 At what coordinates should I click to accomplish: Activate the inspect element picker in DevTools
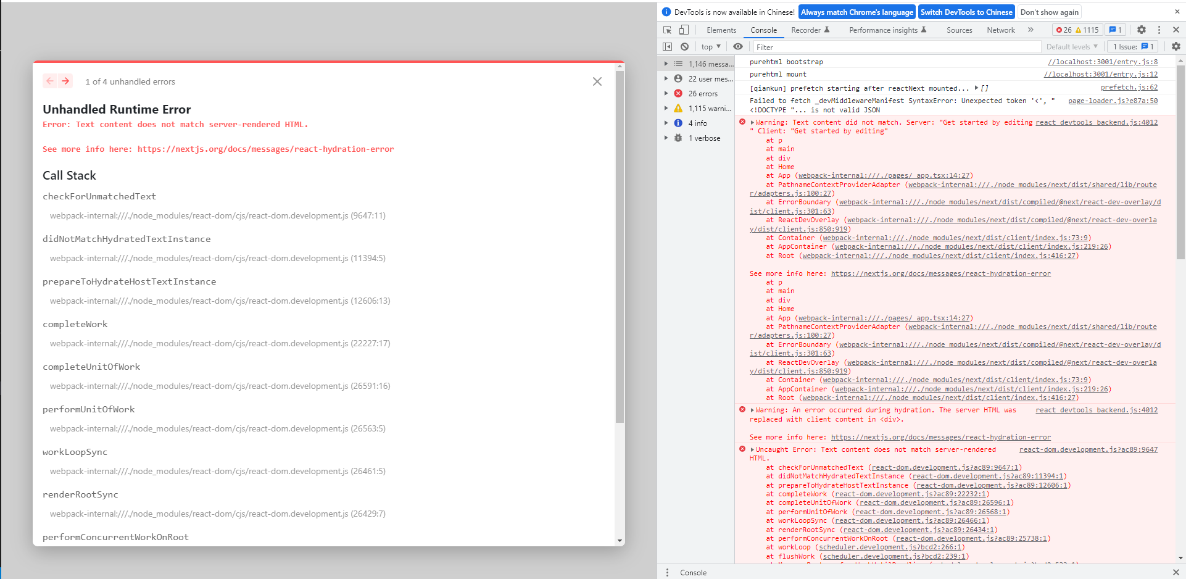[667, 30]
